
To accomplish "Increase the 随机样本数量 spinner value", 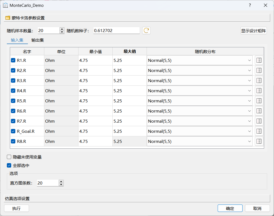I will click(62, 29).
